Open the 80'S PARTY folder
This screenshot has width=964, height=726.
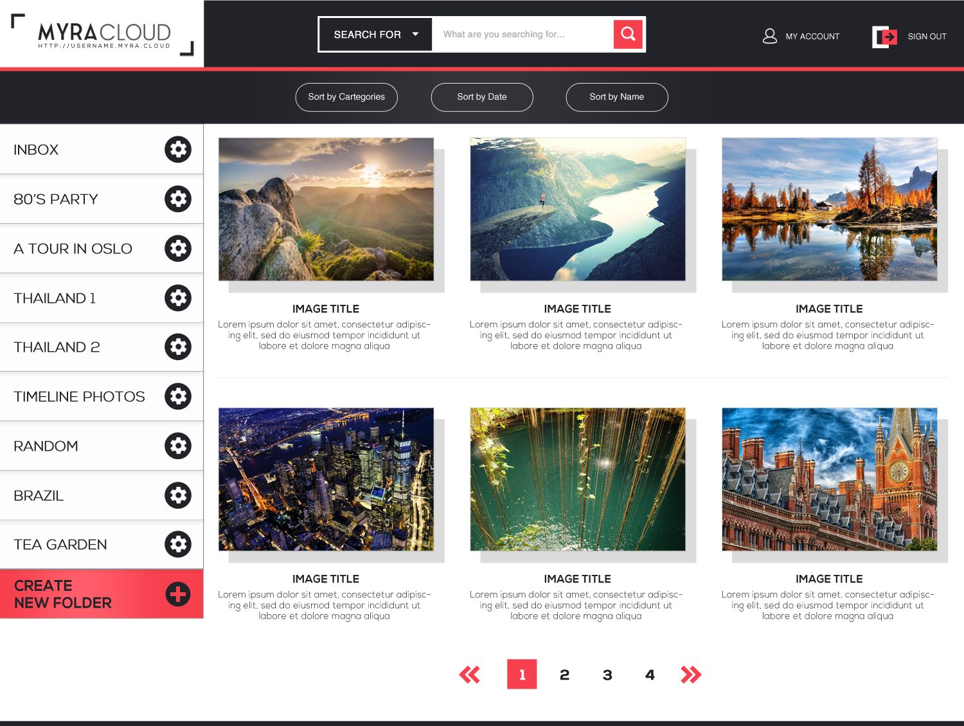102,199
